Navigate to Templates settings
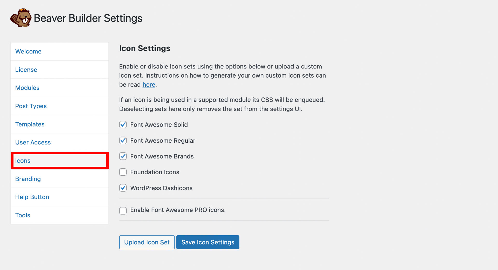The image size is (498, 270). click(x=30, y=124)
